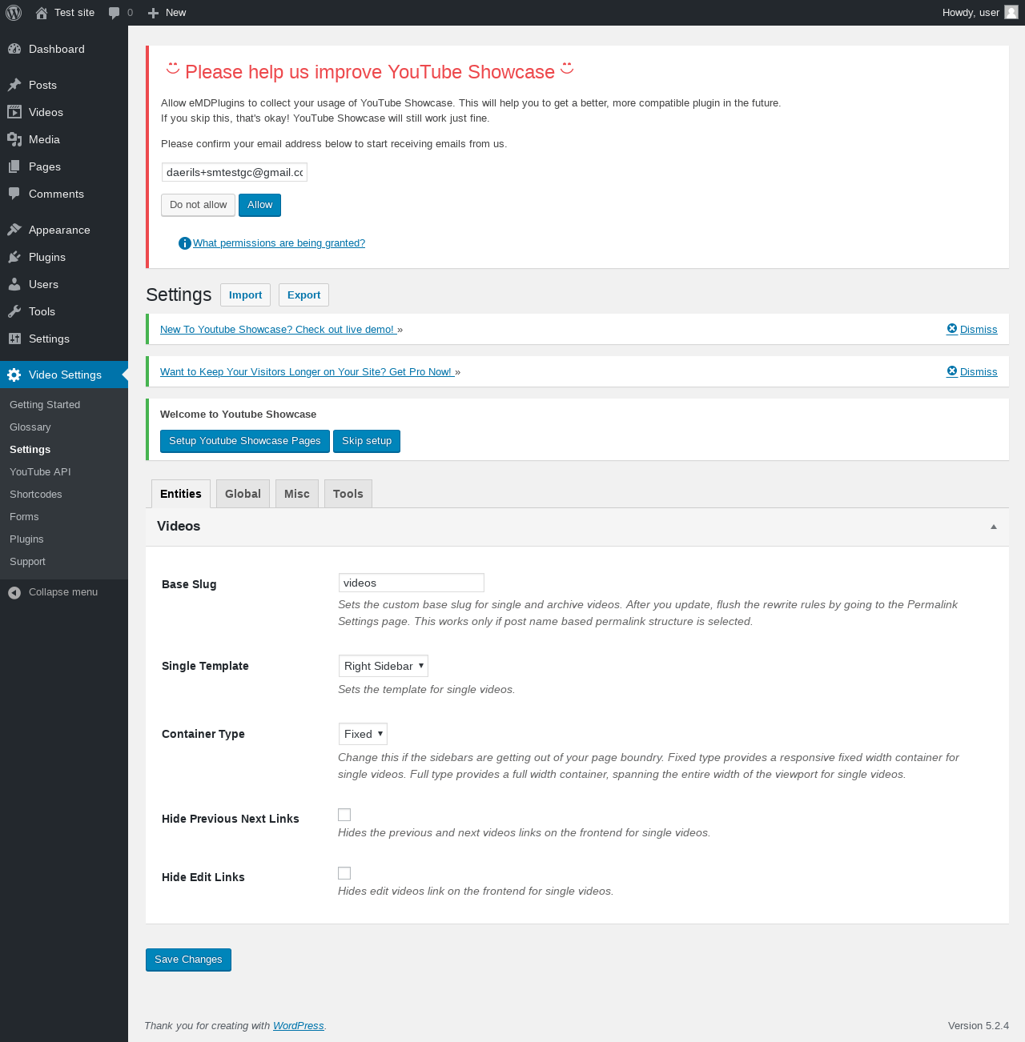
Task: Switch to the Entities tab
Action: pos(181,494)
